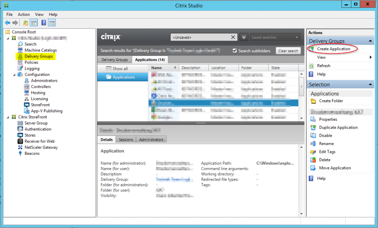
Task: Select the Controllers node
Action: click(x=41, y=87)
